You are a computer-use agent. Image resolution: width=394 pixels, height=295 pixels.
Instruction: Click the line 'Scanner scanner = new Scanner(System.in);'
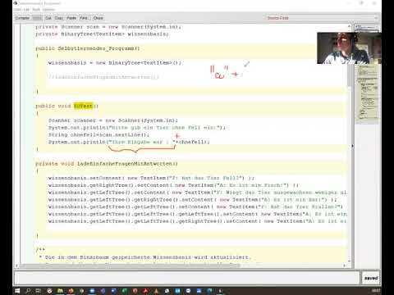point(113,120)
